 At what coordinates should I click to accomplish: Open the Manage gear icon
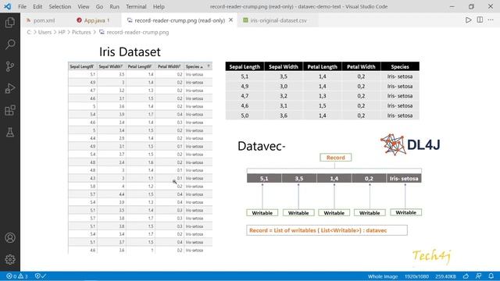tap(10, 259)
